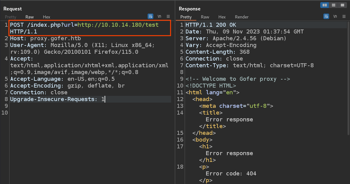Select the single-pane layout icon
Viewport: 350px width, 184px height.
(342, 5)
